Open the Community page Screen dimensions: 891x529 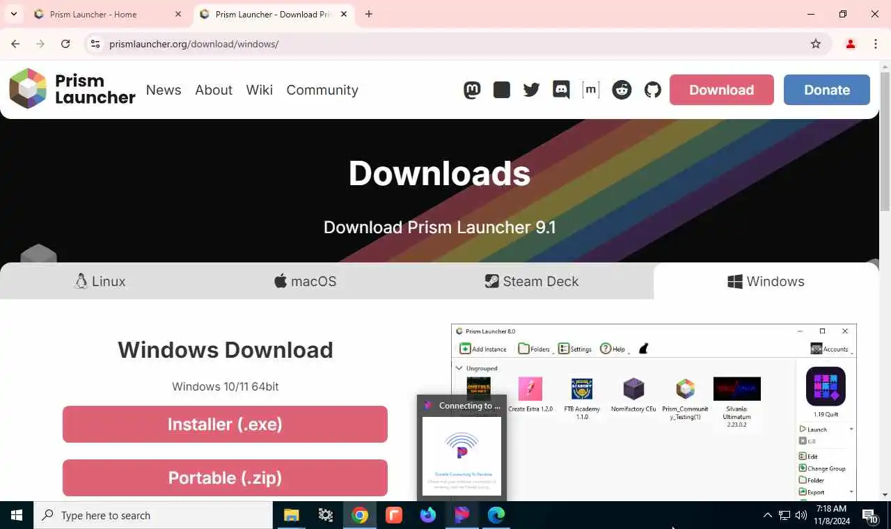pos(322,90)
